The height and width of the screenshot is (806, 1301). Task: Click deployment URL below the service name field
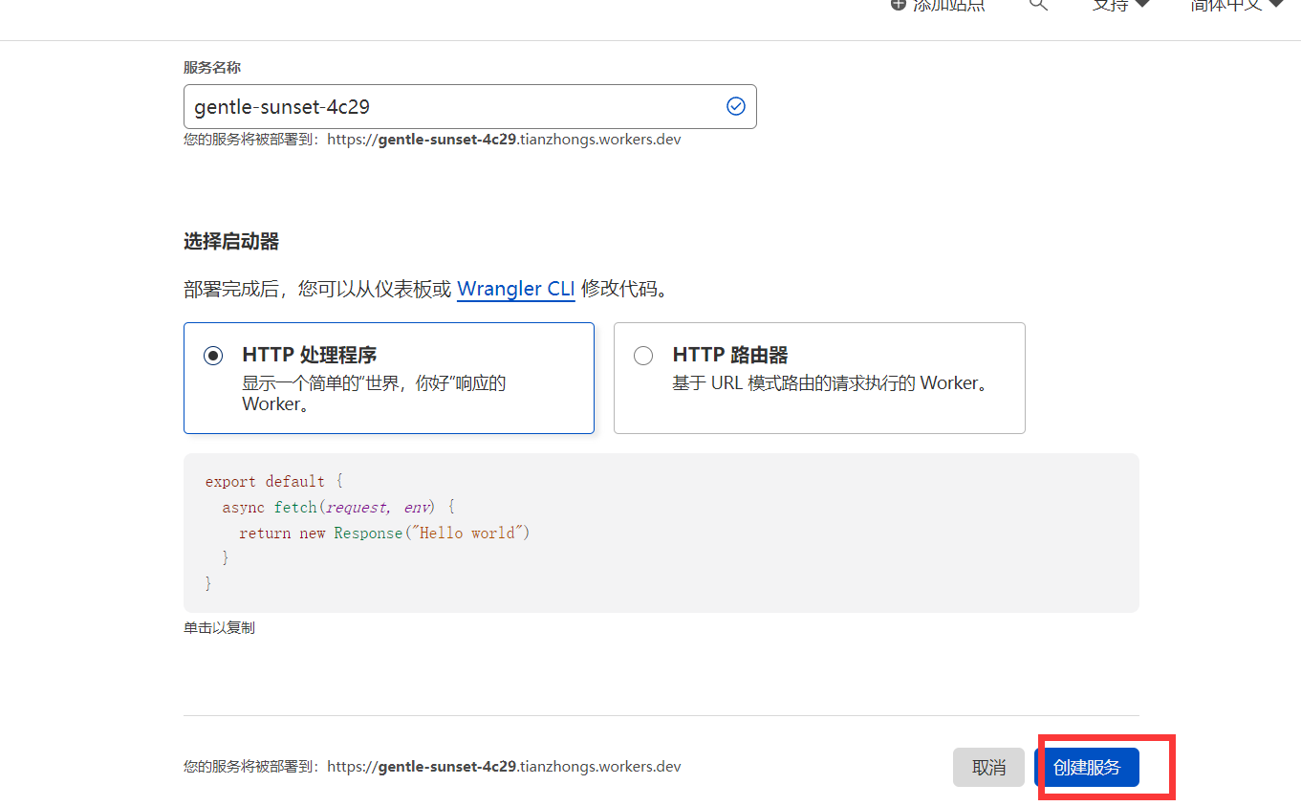point(504,140)
